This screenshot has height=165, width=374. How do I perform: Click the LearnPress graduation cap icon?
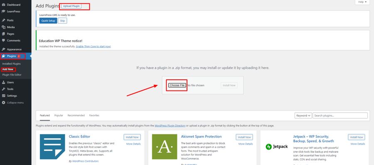click(x=4, y=12)
